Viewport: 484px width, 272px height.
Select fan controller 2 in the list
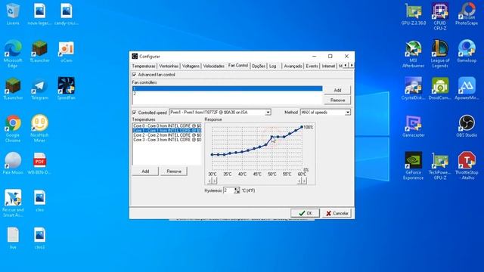coord(227,94)
